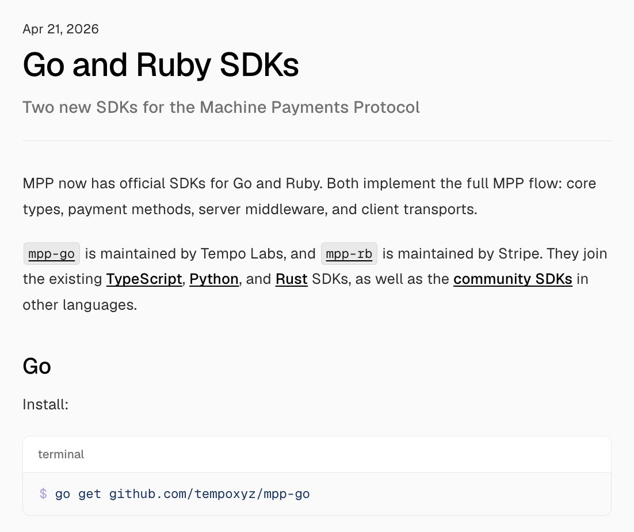Click the "Install:" text
Viewport: 634px width, 532px height.
point(45,404)
